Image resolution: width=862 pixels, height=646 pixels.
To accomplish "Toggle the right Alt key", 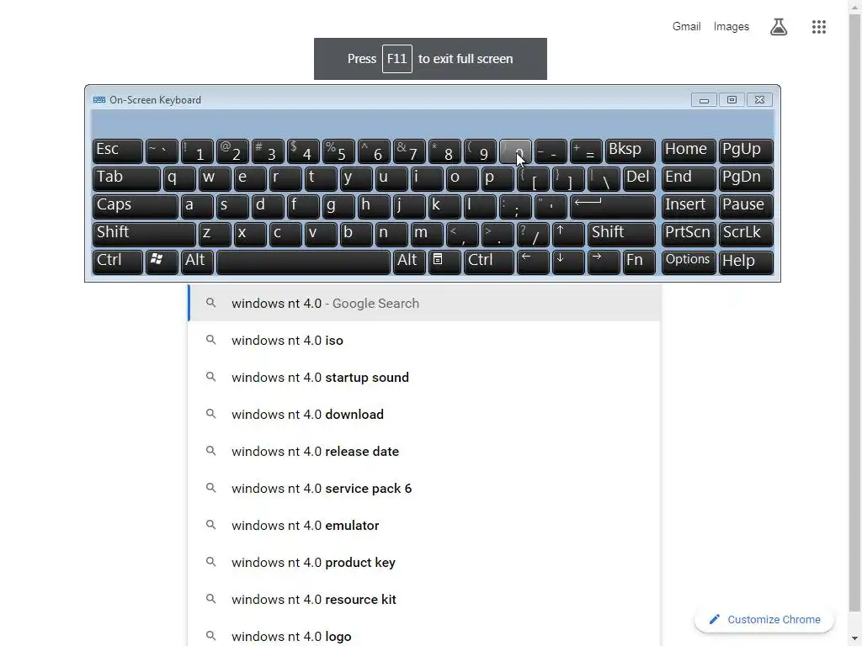I will coord(409,262).
